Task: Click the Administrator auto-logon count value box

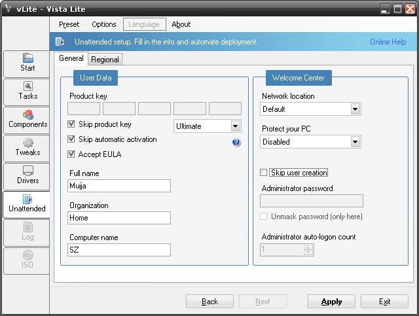Action: point(282,250)
